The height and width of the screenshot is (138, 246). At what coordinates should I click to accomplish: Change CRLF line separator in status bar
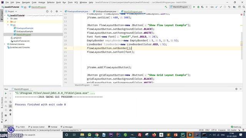point(207,130)
